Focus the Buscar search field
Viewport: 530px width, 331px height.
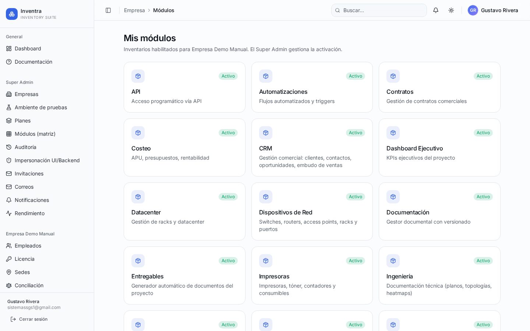pyautogui.click(x=379, y=10)
